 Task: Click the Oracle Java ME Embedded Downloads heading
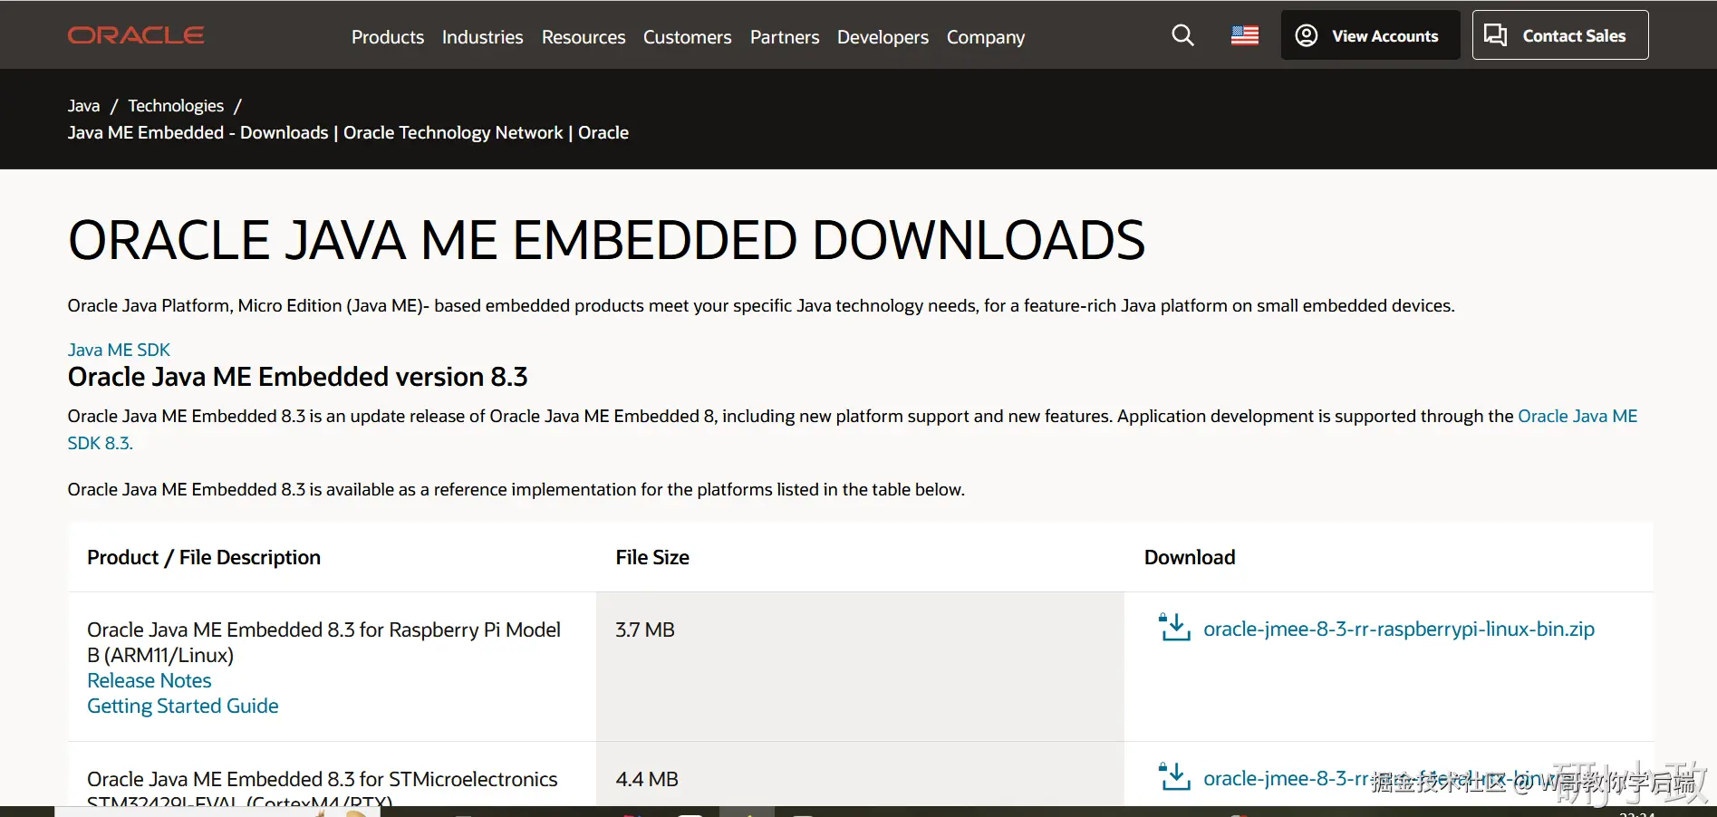607,240
